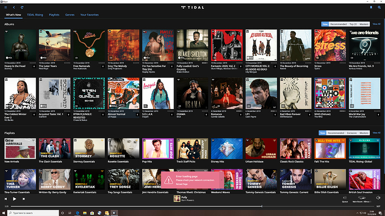This screenshot has height=216, width=385.
Task: Select the New filter for Albums
Action: click(325, 24)
